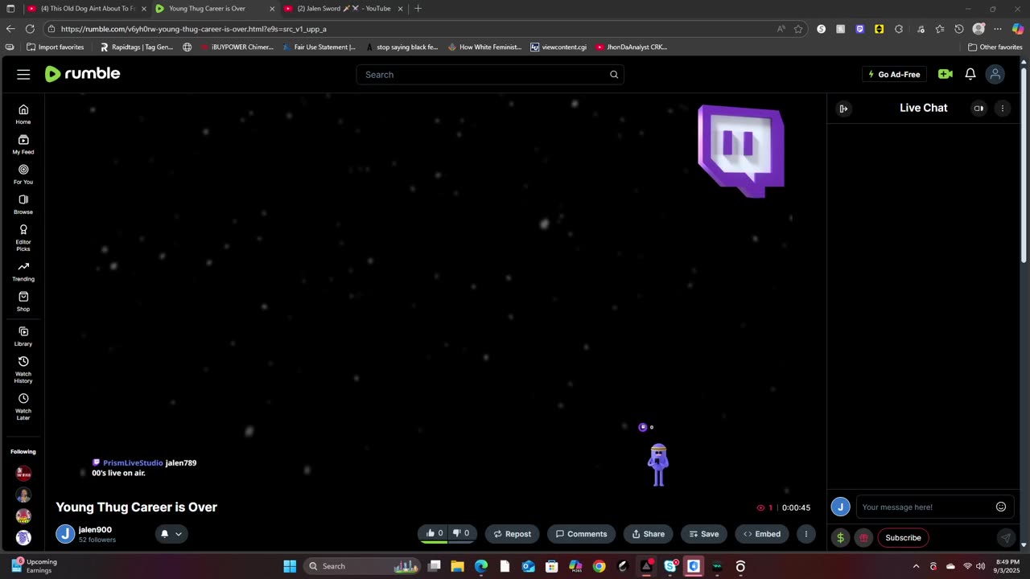1030x579 pixels.
Task: Click the Repost button
Action: tap(512, 534)
